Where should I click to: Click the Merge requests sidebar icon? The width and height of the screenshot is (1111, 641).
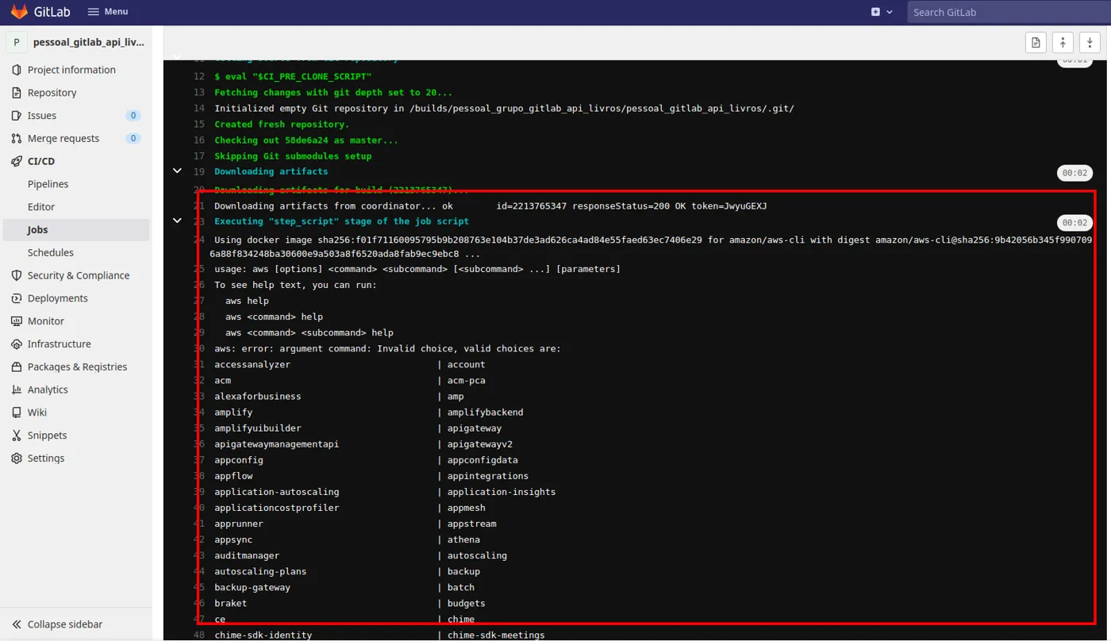pyautogui.click(x=16, y=139)
